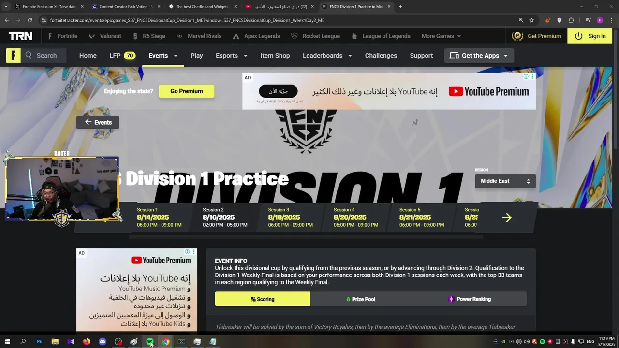Switch to Fortnite Status on X tab
The image size is (619, 348).
pos(49,7)
